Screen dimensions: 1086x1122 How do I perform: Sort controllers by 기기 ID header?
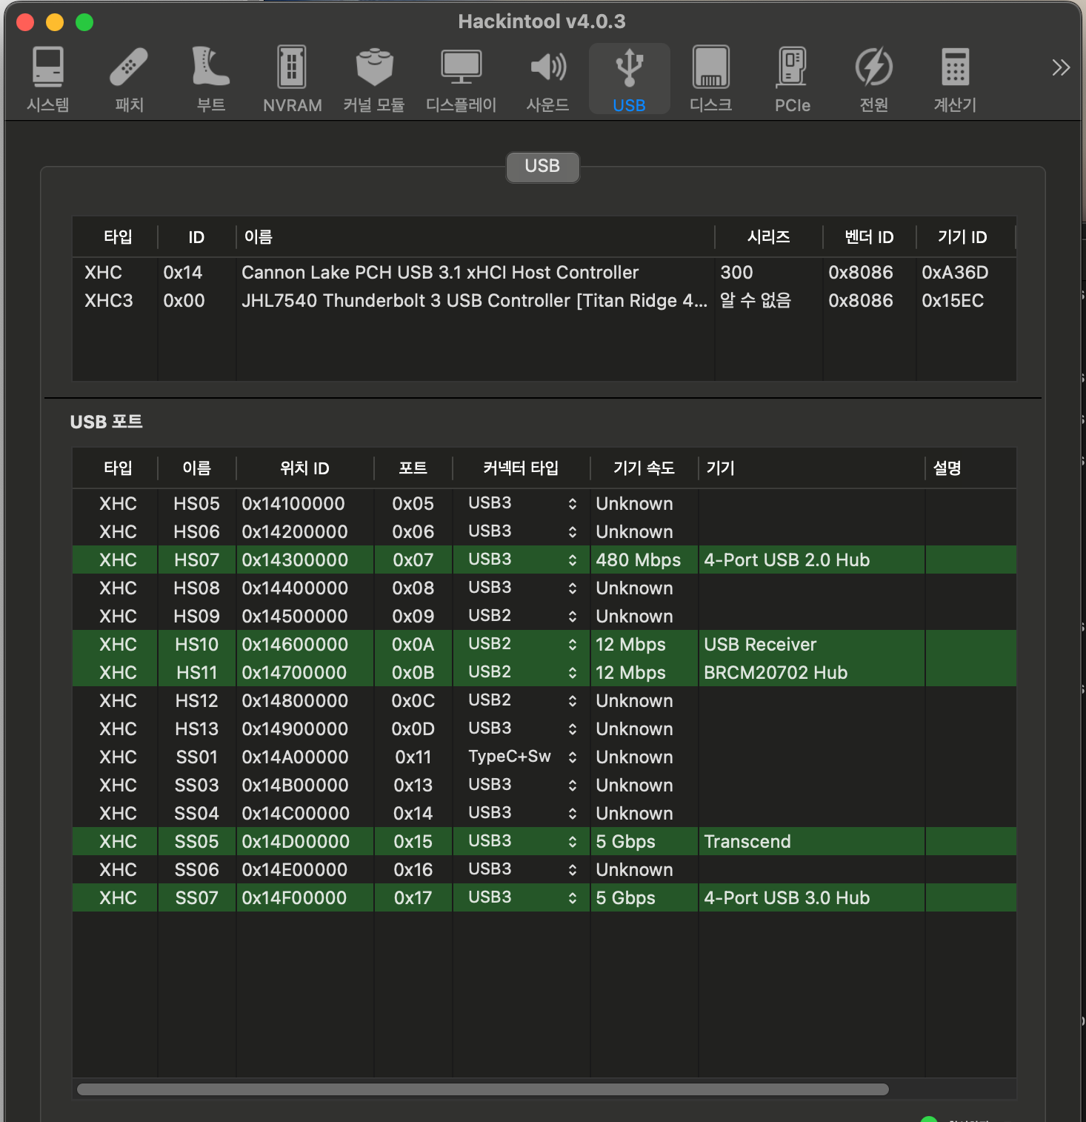click(963, 237)
